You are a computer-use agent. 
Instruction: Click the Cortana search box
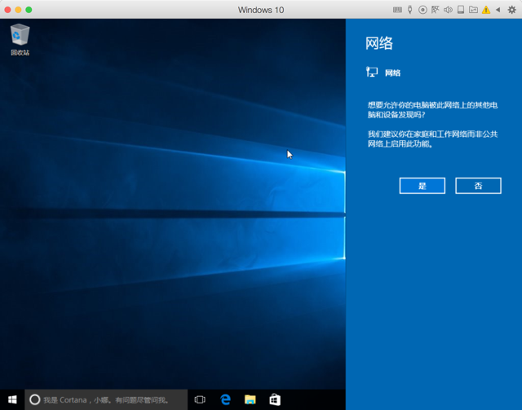pyautogui.click(x=106, y=399)
